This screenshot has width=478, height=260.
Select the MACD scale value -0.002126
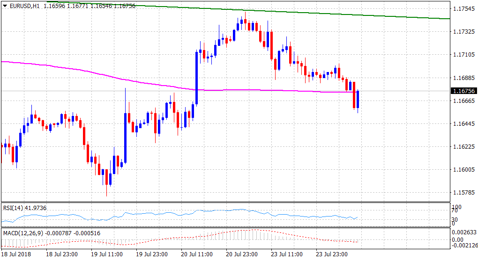pos(464,246)
